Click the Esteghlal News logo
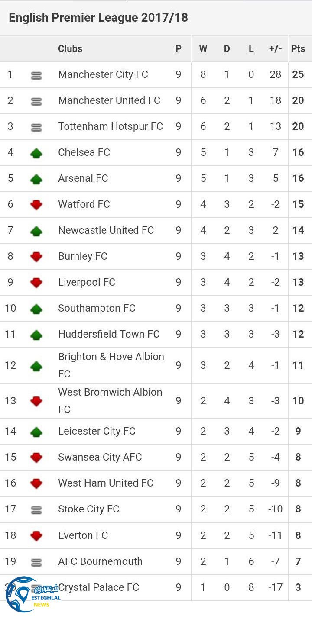 click(x=30, y=595)
